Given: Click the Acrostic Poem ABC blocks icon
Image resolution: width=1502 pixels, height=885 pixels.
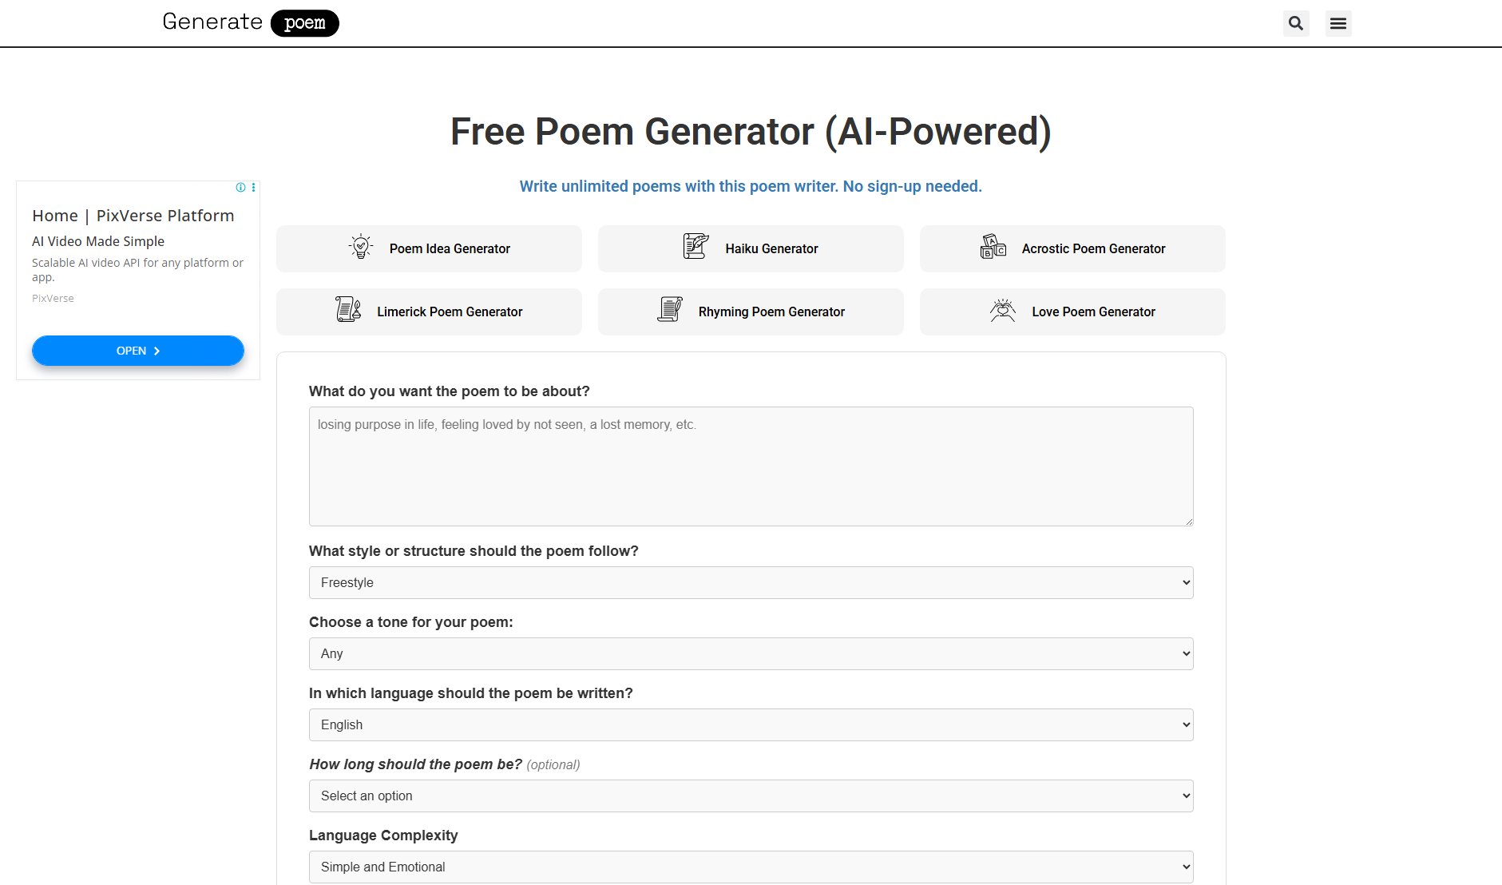Looking at the screenshot, I should (993, 247).
